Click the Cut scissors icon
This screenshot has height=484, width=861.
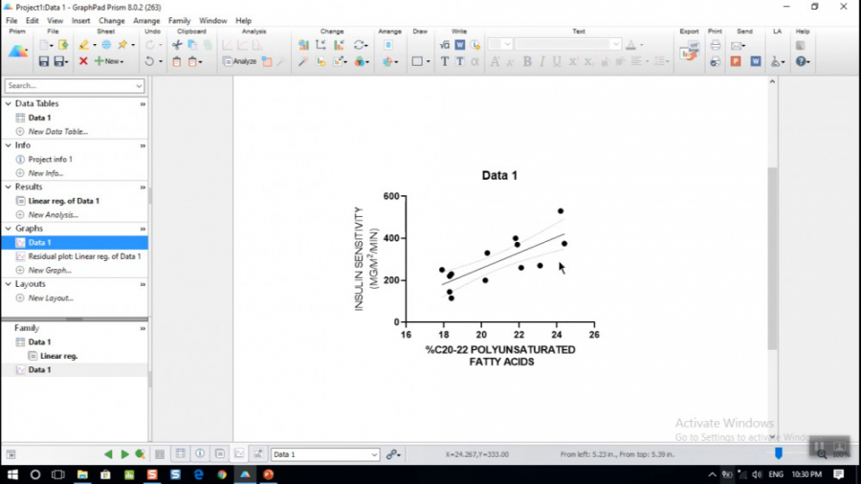pos(177,45)
